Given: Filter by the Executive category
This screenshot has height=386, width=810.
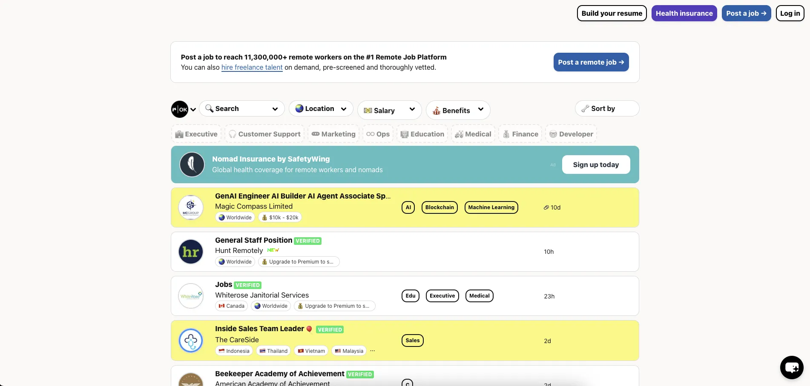Looking at the screenshot, I should (x=196, y=134).
